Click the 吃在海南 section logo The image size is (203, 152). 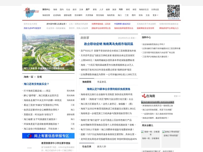coord(149,96)
